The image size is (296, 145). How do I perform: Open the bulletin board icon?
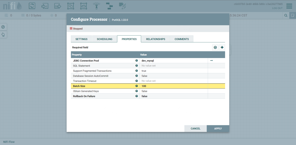click(x=293, y=16)
